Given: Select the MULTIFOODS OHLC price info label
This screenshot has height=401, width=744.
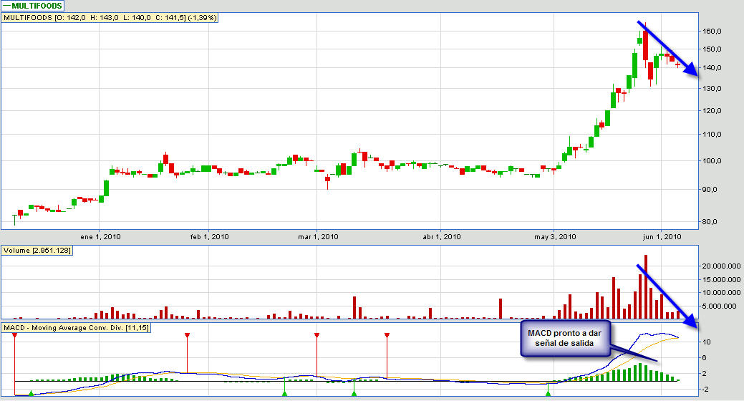Looking at the screenshot, I should click(110, 17).
